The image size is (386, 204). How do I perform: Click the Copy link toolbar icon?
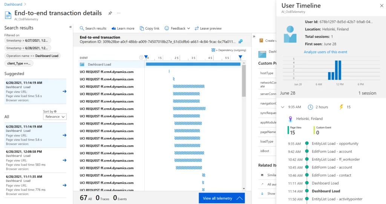(x=149, y=29)
